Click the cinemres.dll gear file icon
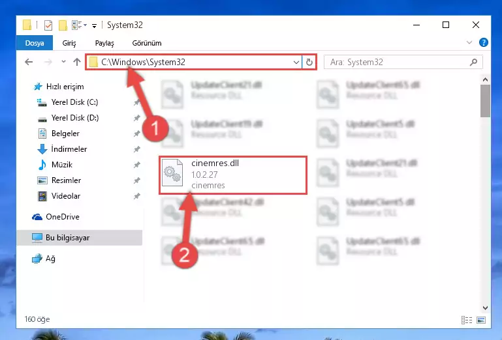Image resolution: width=502 pixels, height=340 pixels. point(172,173)
